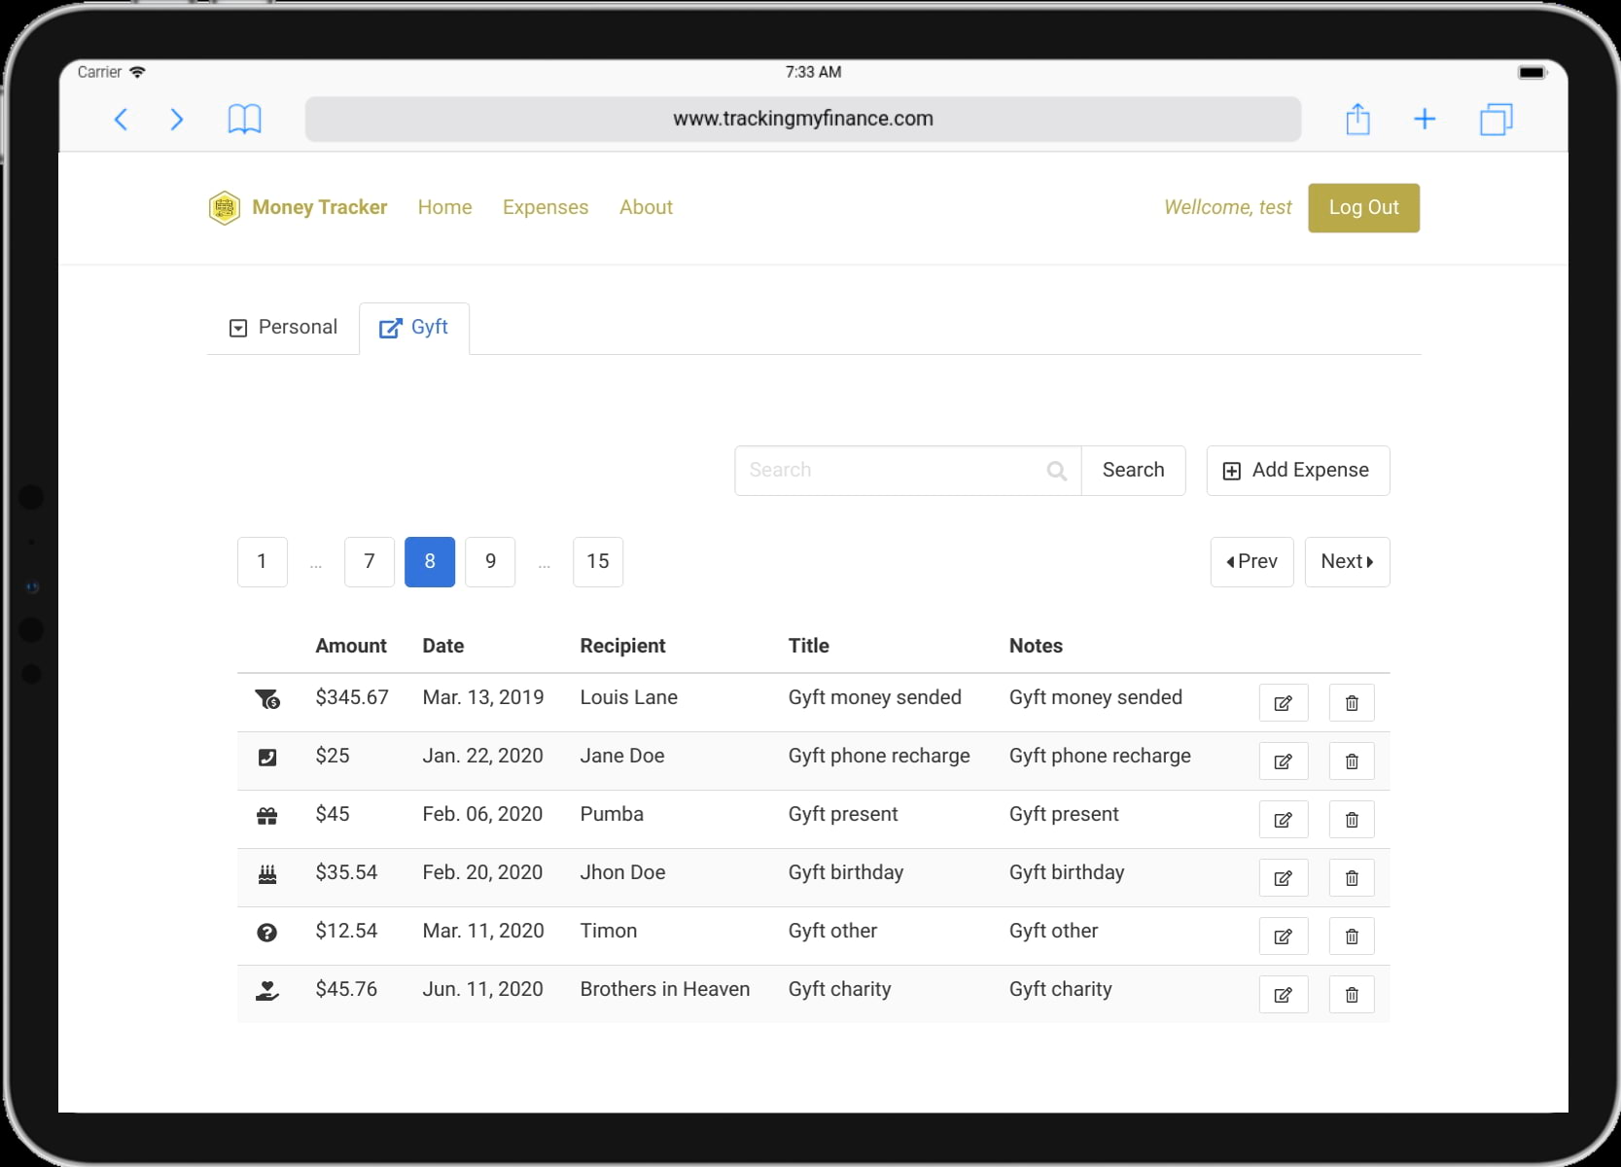Show all open tabs in Safari
The height and width of the screenshot is (1167, 1621).
pos(1496,120)
